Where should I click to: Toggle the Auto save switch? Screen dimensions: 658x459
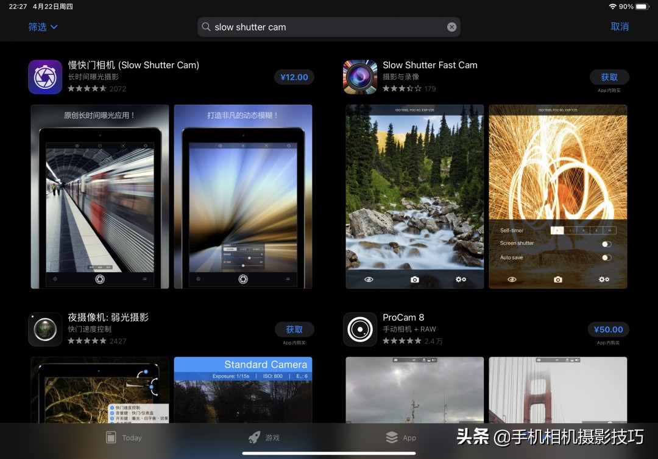coord(606,258)
